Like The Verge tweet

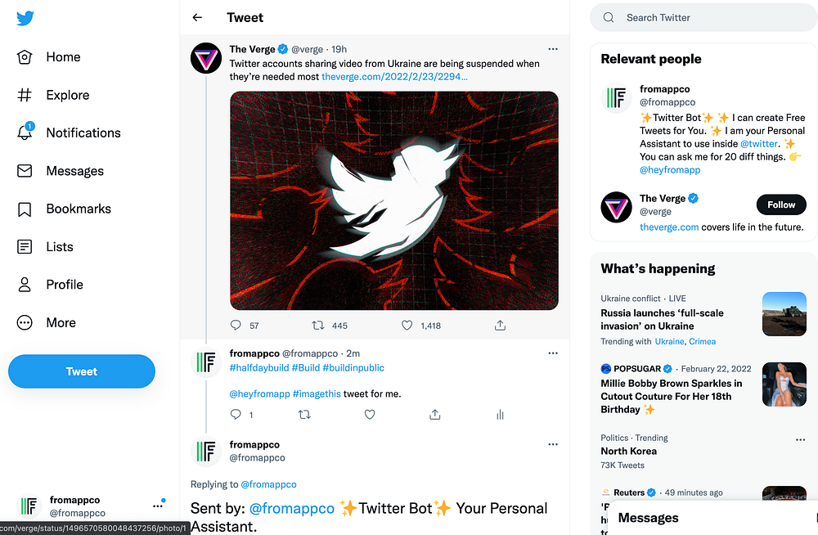pos(407,326)
